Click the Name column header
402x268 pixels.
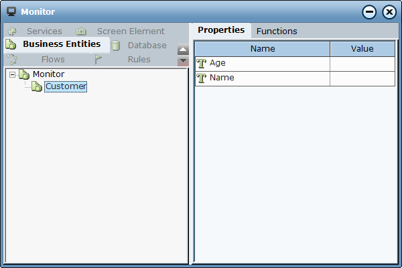263,49
